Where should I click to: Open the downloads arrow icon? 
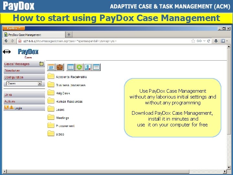pyautogui.click(x=216, y=41)
